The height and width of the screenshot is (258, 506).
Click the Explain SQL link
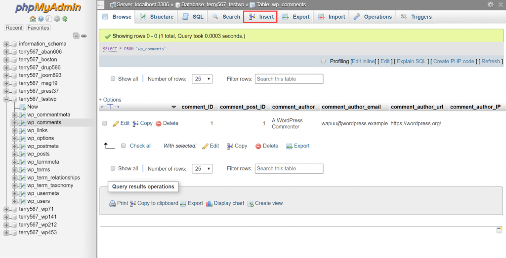(411, 61)
